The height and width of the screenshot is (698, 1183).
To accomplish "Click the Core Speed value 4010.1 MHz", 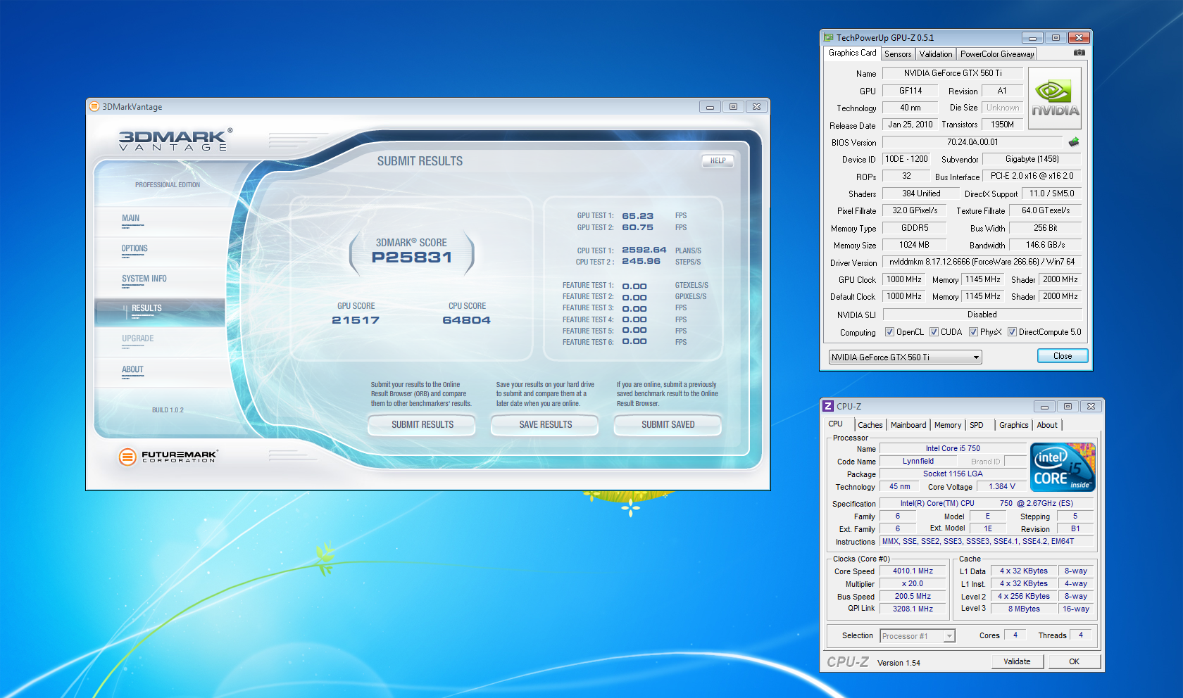I will coord(913,571).
